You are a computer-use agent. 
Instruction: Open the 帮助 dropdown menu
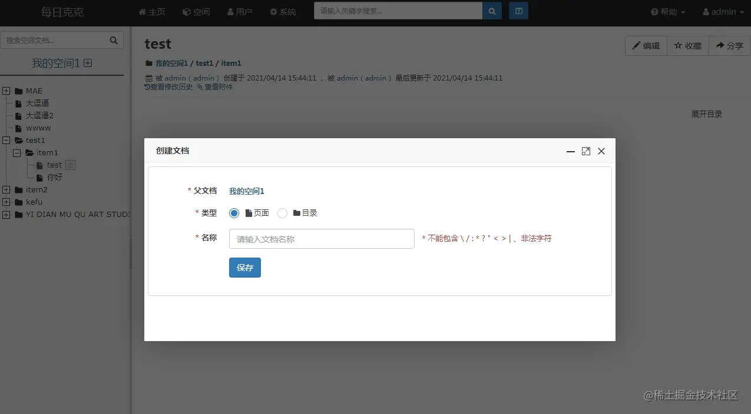[x=668, y=12]
